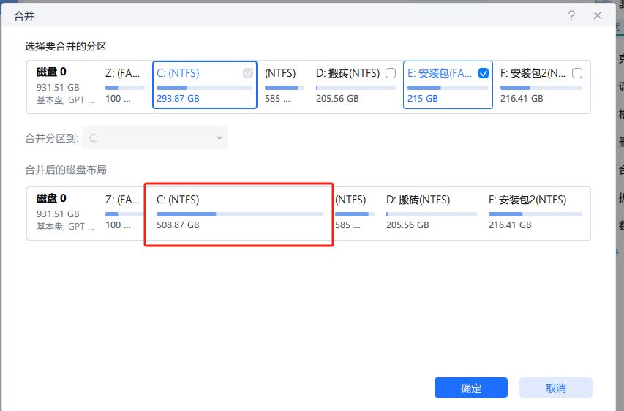Viewport: 624px width, 411px height.
Task: Open the 合并分区到 target dropdown
Action: 155,137
